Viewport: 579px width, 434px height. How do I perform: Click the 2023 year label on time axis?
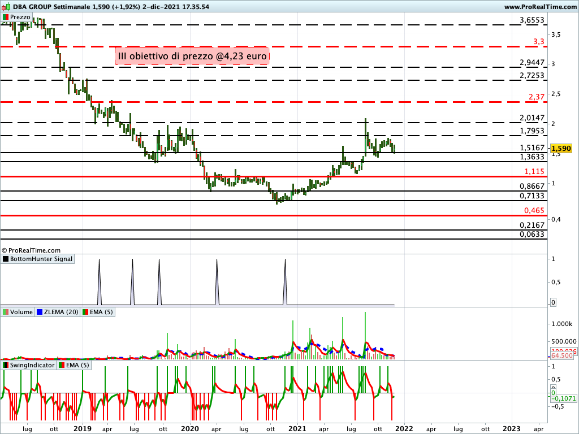(512, 429)
